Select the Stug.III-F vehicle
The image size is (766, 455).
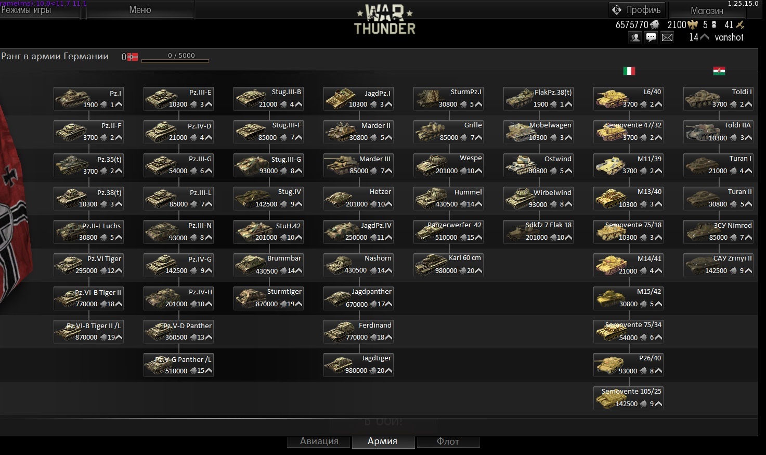[x=268, y=132]
